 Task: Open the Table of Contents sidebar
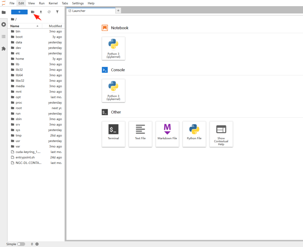pyautogui.click(x=3, y=36)
